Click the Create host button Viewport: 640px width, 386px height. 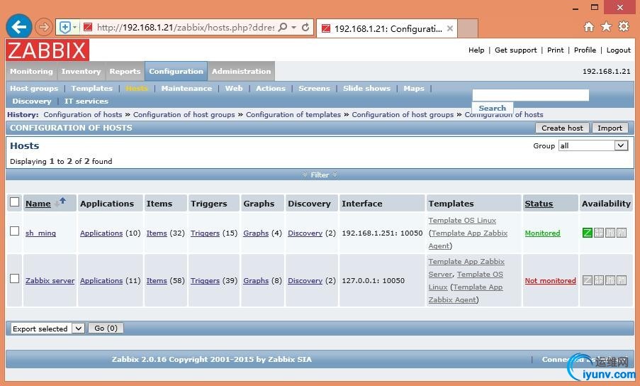[562, 128]
